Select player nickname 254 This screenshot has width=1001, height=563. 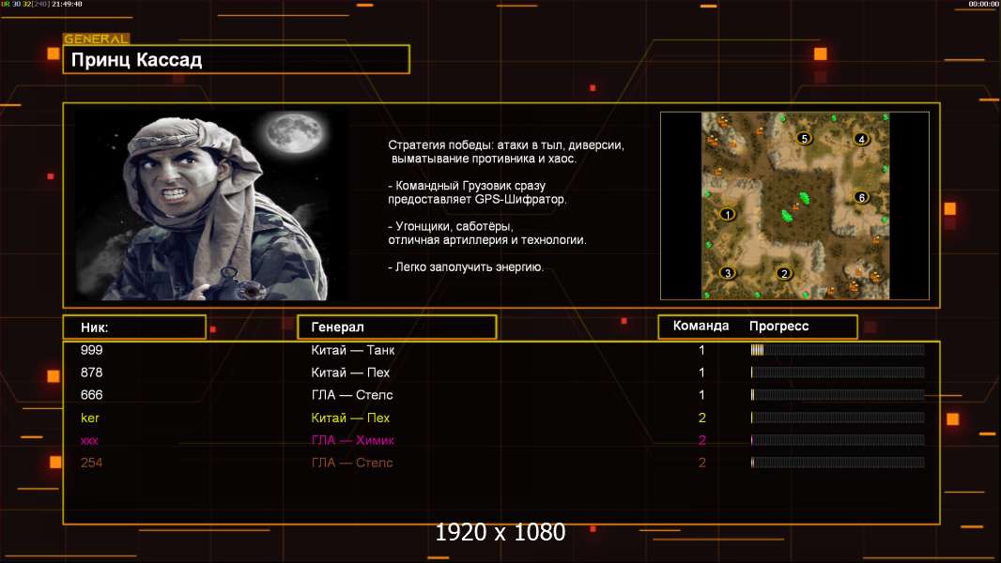point(91,463)
